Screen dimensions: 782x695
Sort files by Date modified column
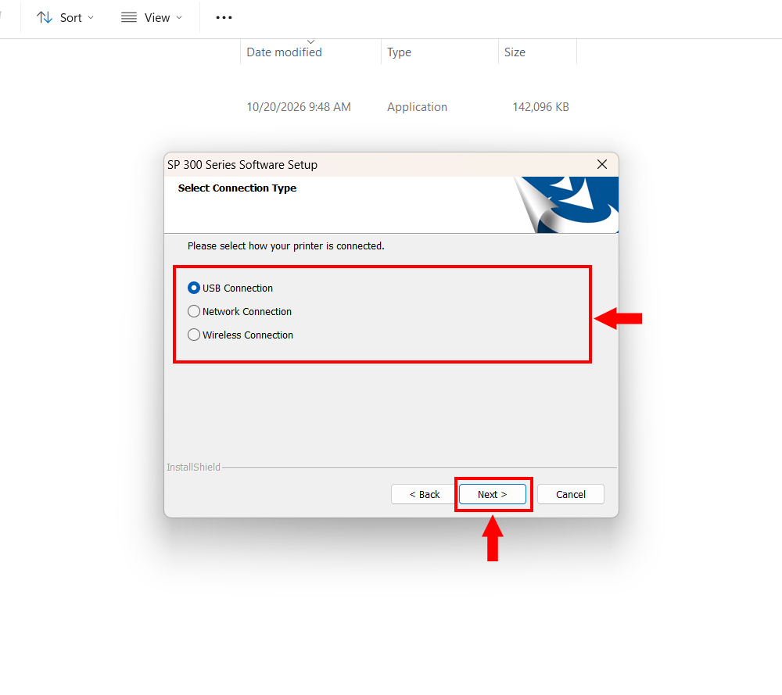[310, 52]
